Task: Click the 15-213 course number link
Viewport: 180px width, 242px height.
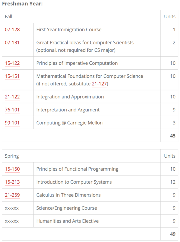Action: click(12, 182)
